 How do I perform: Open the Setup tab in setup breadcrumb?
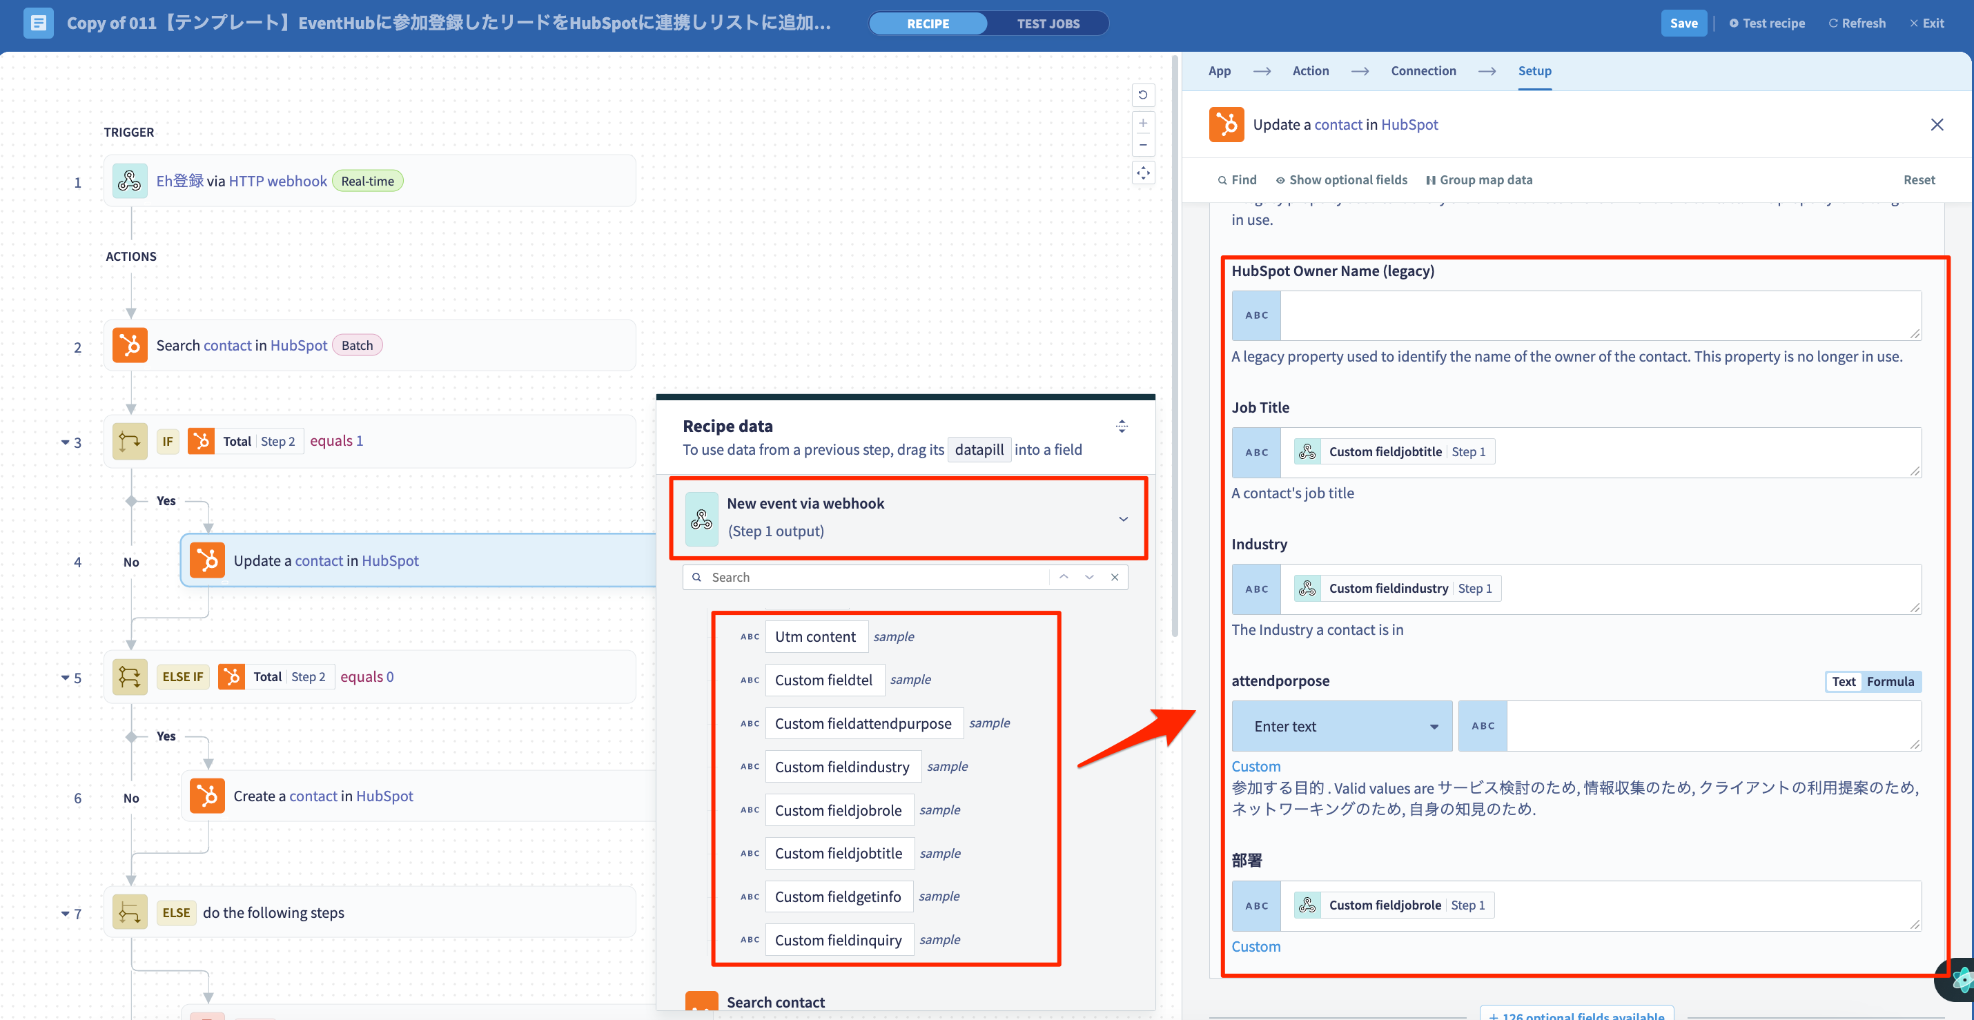click(x=1534, y=70)
